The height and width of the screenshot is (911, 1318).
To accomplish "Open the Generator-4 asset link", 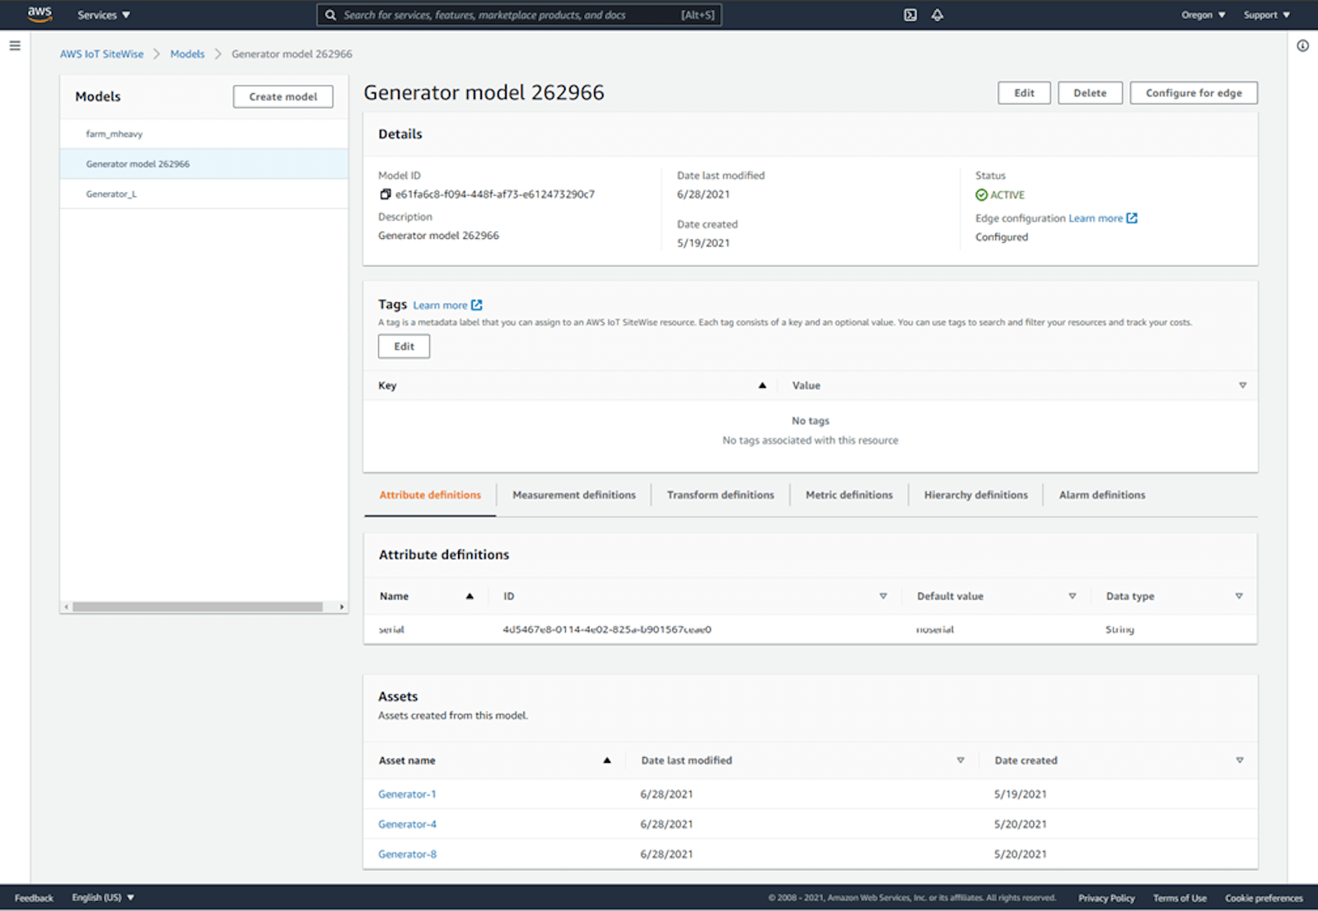I will point(407,825).
